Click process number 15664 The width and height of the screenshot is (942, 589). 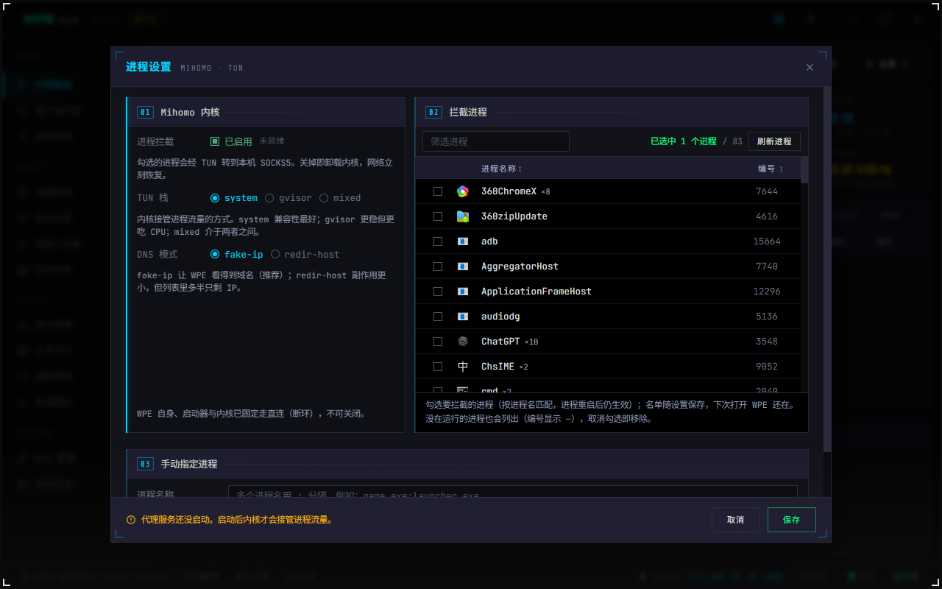[x=767, y=241]
